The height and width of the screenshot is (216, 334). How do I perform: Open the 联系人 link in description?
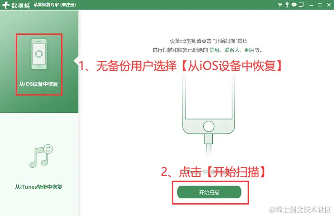point(232,50)
